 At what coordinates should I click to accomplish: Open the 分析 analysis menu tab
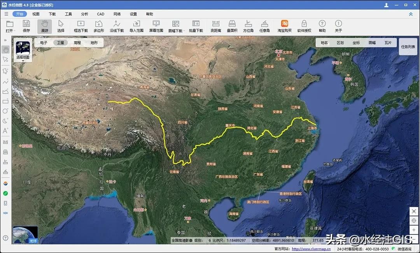coord(84,14)
